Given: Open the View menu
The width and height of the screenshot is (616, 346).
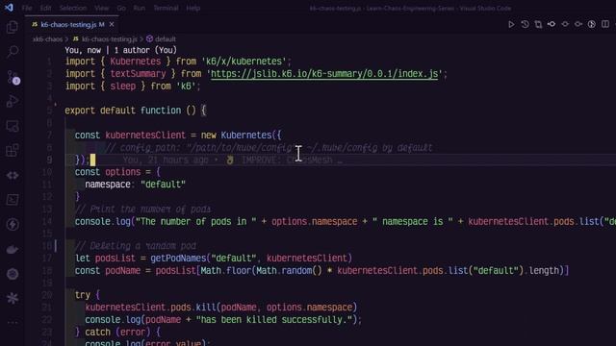Looking at the screenshot, I should (x=101, y=8).
